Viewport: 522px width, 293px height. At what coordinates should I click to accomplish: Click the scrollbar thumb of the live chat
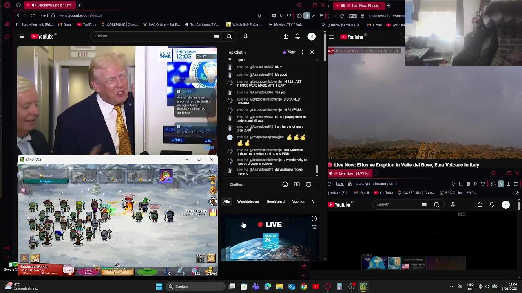[x=317, y=169]
